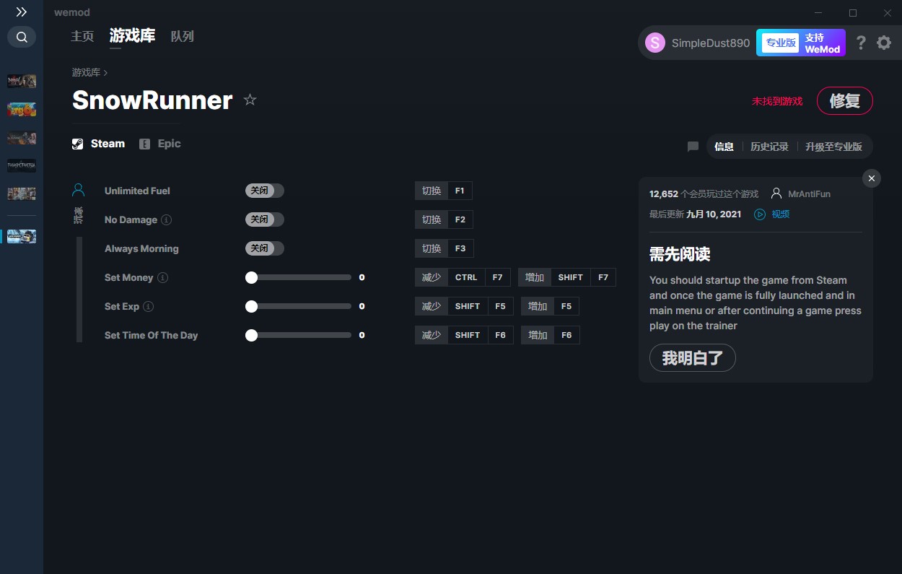Viewport: 902px width, 574px height.
Task: Adjust the Set Time Of The Day slider
Action: pyautogui.click(x=299, y=335)
